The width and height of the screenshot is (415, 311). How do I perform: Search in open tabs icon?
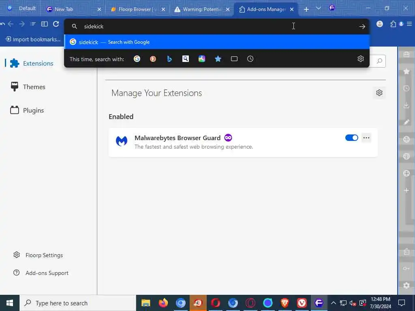(234, 59)
